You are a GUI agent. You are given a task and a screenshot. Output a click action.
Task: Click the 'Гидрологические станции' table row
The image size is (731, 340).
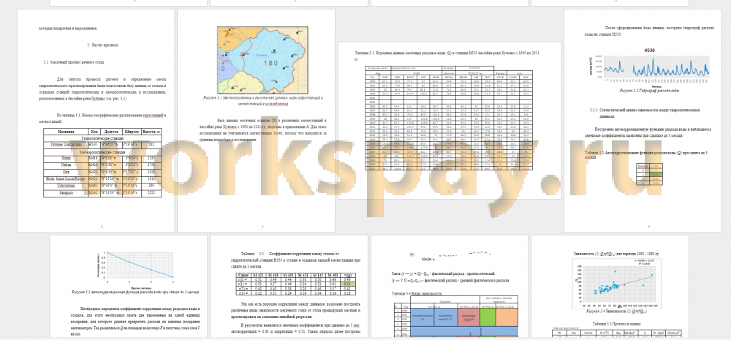102,138
